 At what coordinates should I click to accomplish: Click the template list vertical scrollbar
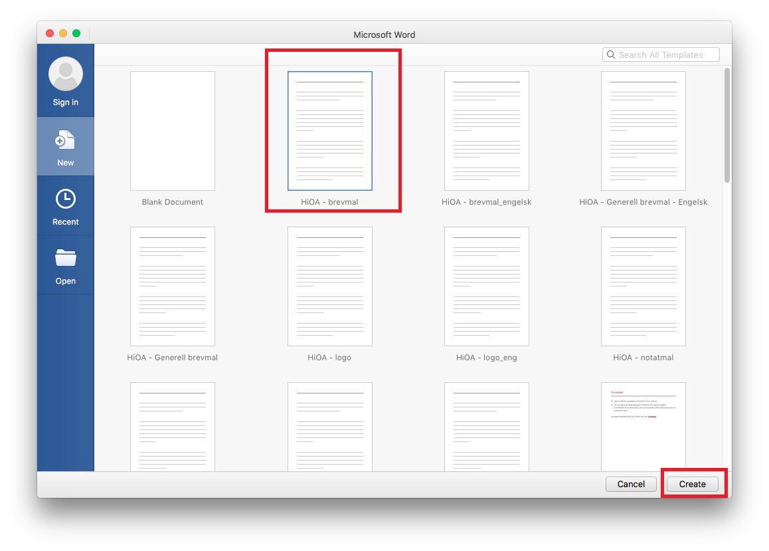tap(726, 125)
